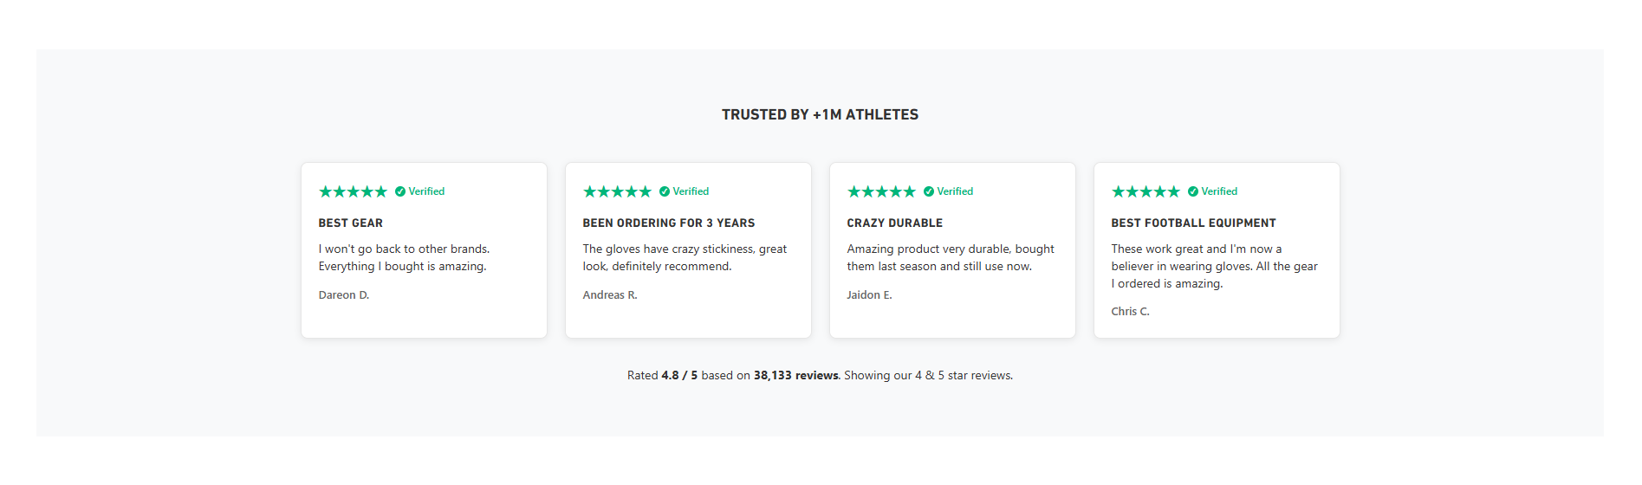Click the 'Verified' label on Chris's review
Image resolution: width=1642 pixels, height=485 pixels.
[x=1219, y=191]
